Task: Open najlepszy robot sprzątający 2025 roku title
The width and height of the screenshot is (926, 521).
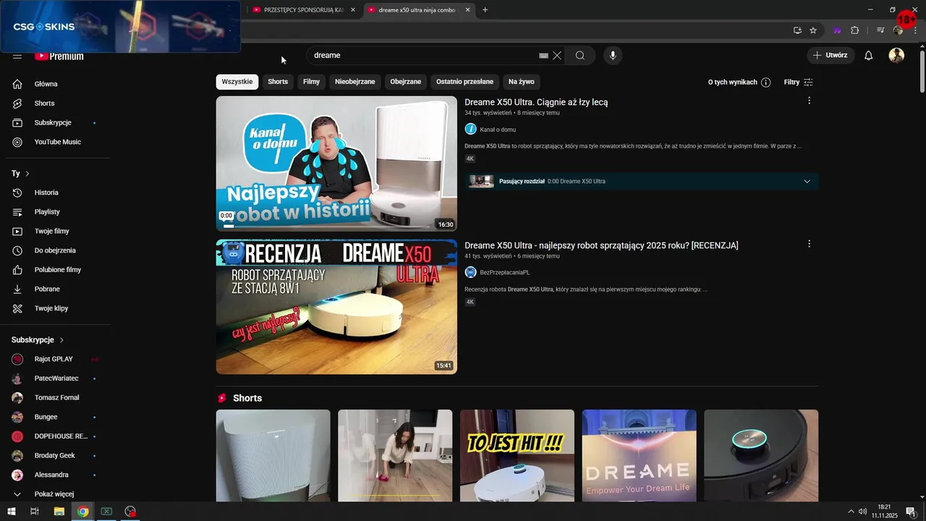Action: pos(601,245)
